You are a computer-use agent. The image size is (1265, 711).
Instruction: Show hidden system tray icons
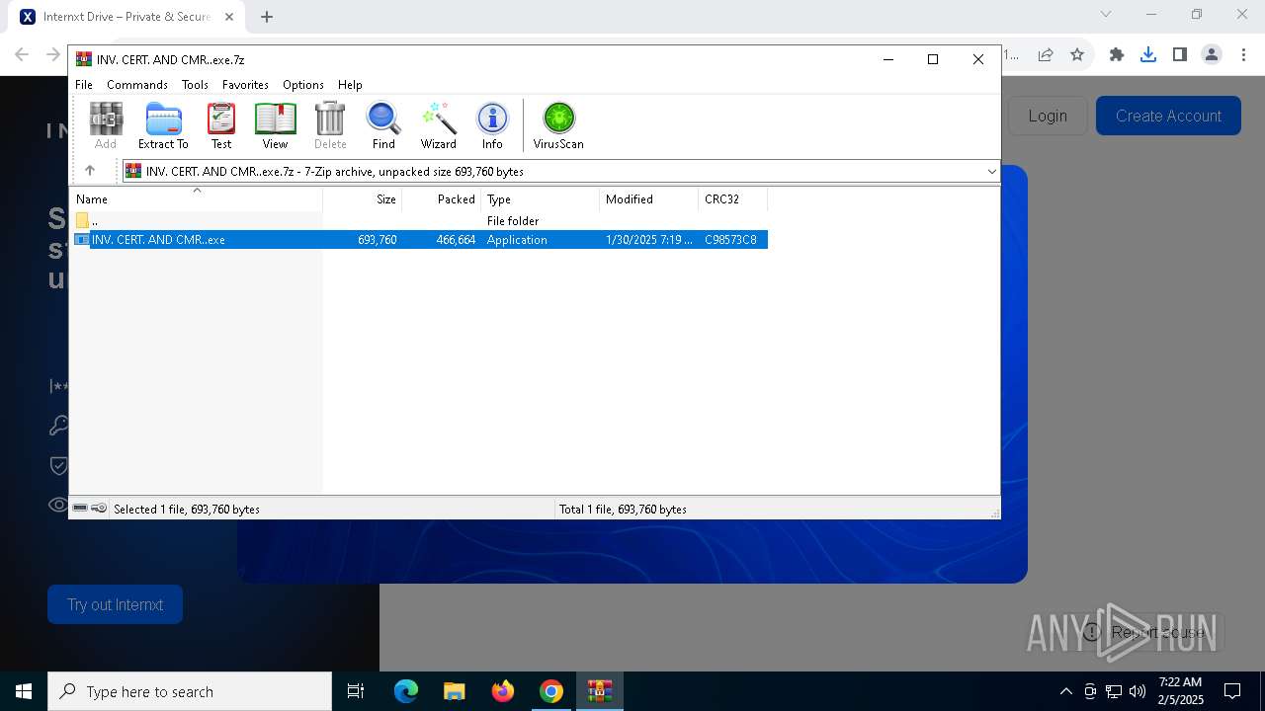point(1065,691)
